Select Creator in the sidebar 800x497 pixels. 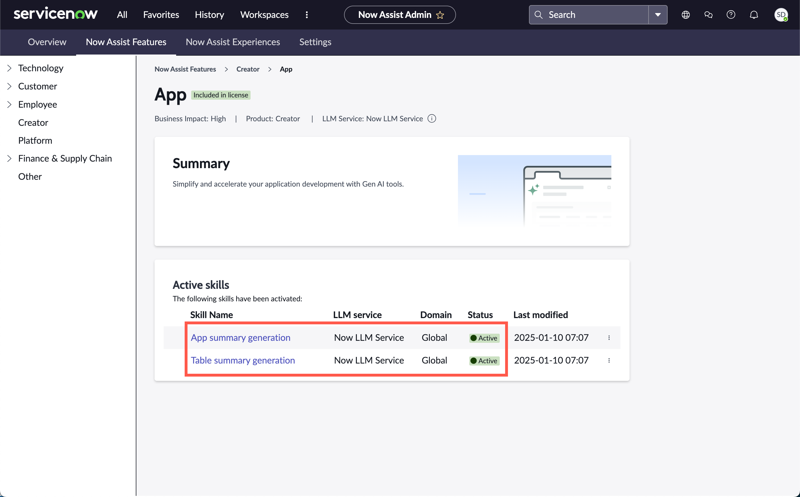pyautogui.click(x=33, y=123)
